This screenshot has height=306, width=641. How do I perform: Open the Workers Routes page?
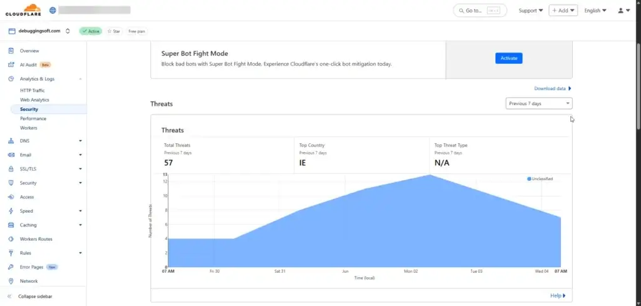36,239
